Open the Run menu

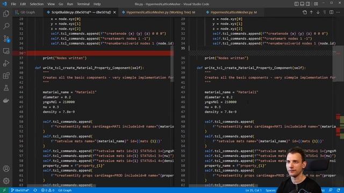[70, 4]
